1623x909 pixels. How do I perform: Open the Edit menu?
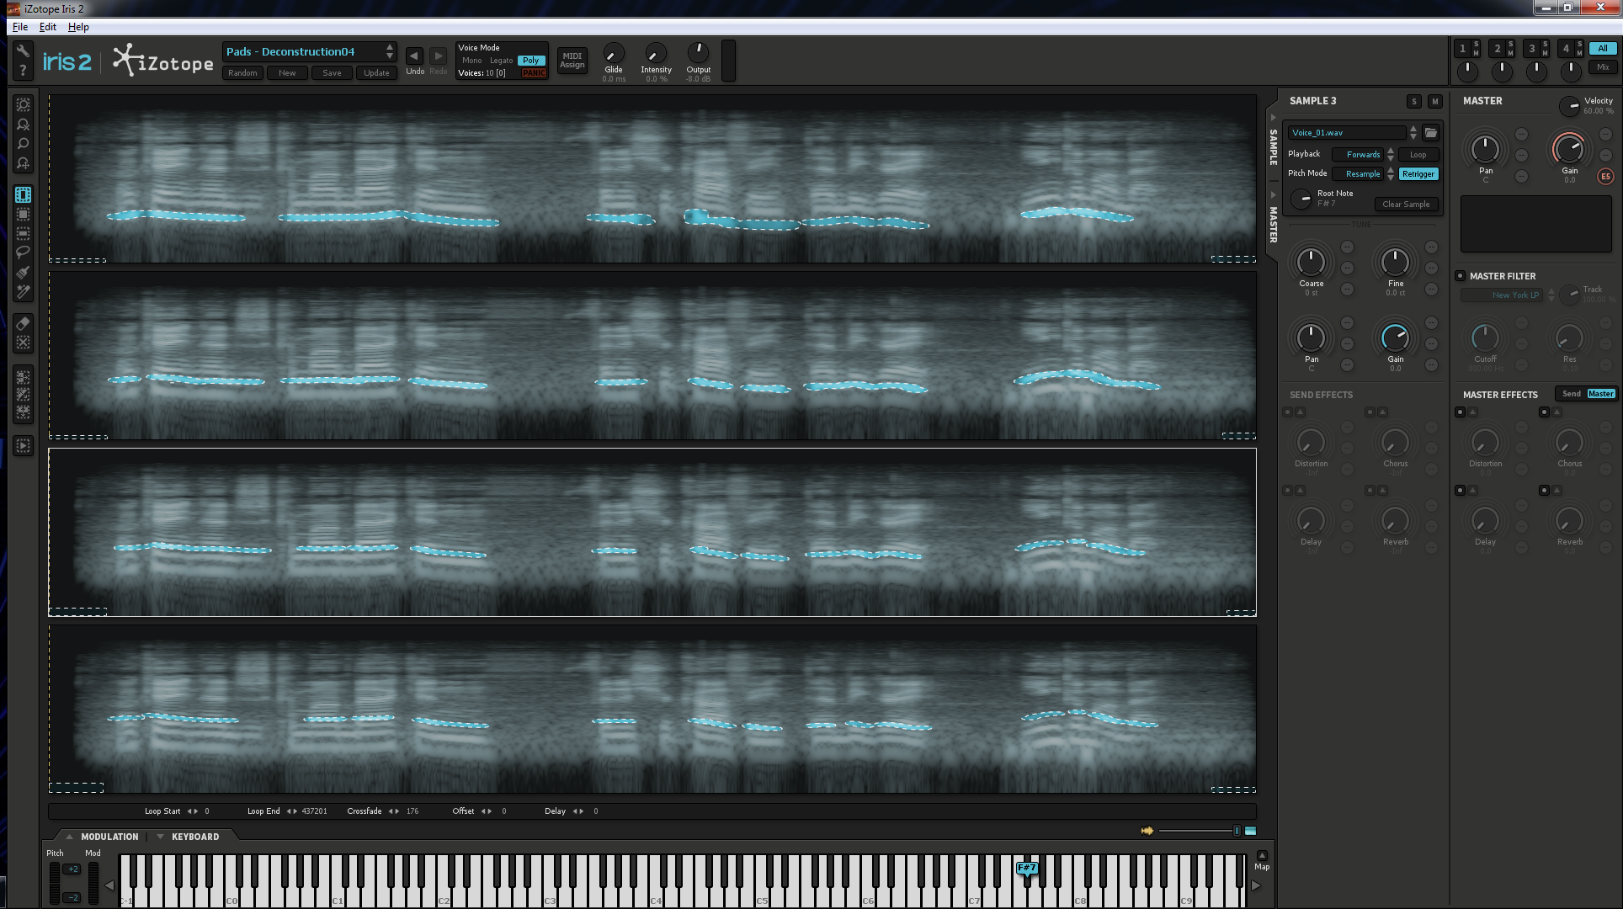point(48,27)
